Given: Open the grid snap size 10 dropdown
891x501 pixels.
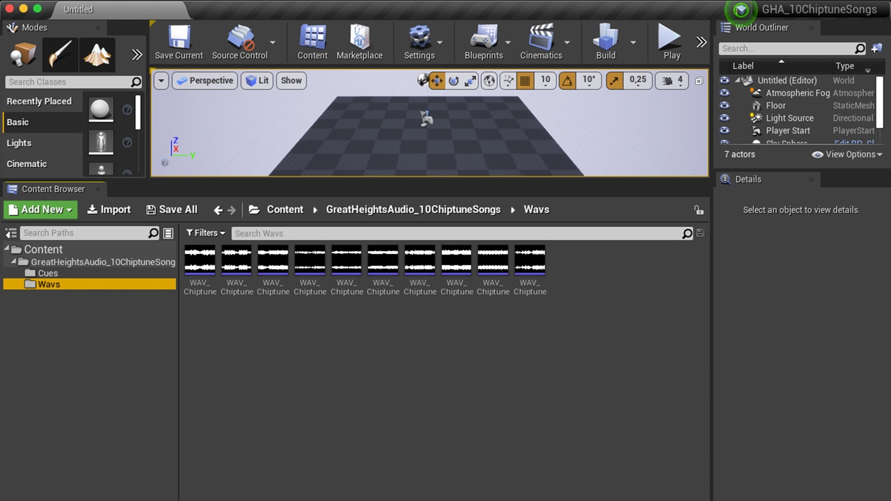Looking at the screenshot, I should tap(545, 81).
